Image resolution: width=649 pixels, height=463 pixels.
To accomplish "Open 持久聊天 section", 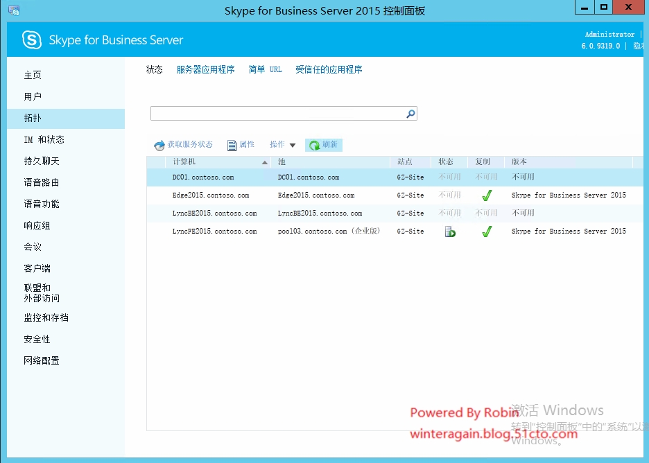I will [x=42, y=161].
